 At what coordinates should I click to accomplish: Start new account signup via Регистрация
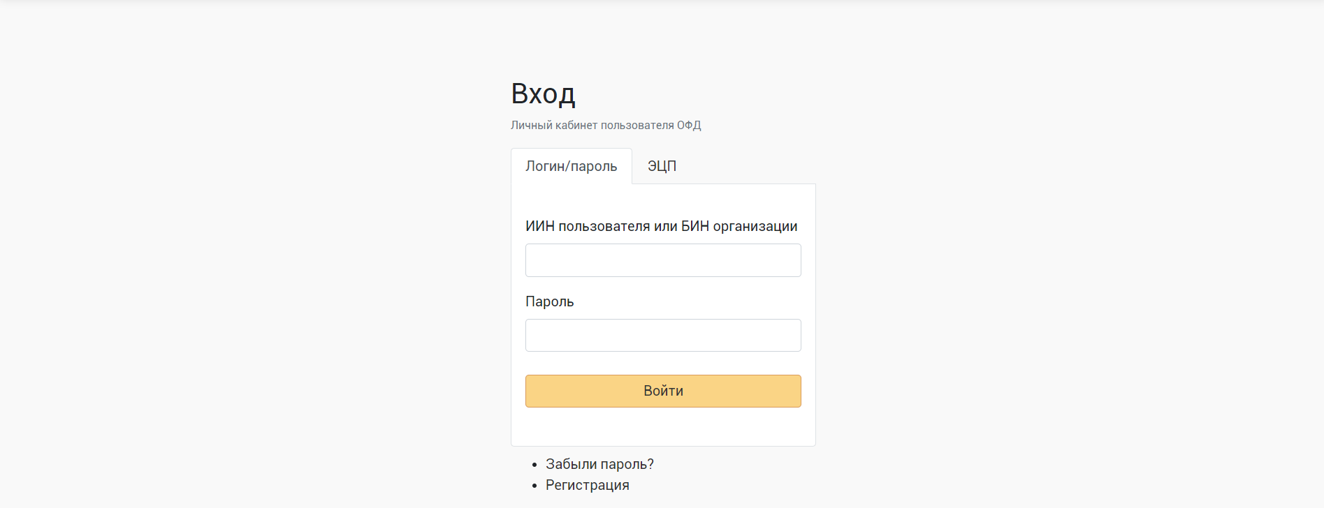click(587, 485)
